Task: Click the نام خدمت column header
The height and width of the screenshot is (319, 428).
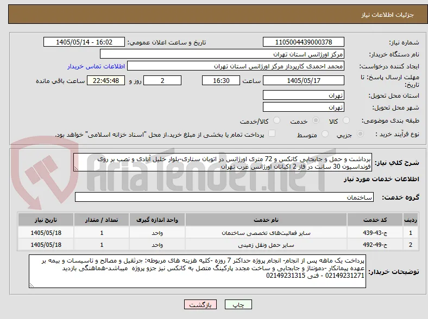Action: coord(266,220)
